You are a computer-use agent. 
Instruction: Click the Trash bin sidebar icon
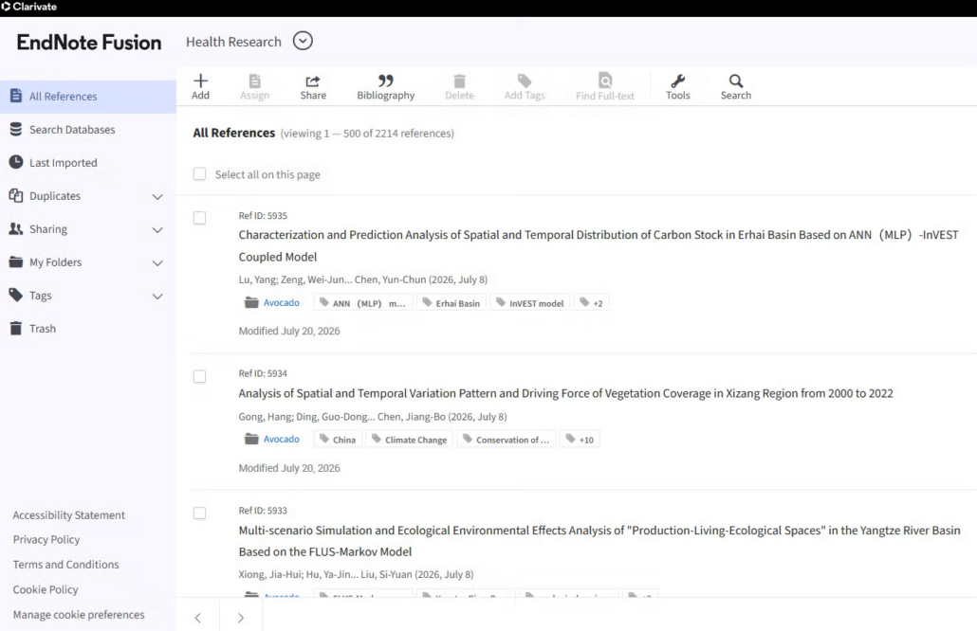(16, 328)
